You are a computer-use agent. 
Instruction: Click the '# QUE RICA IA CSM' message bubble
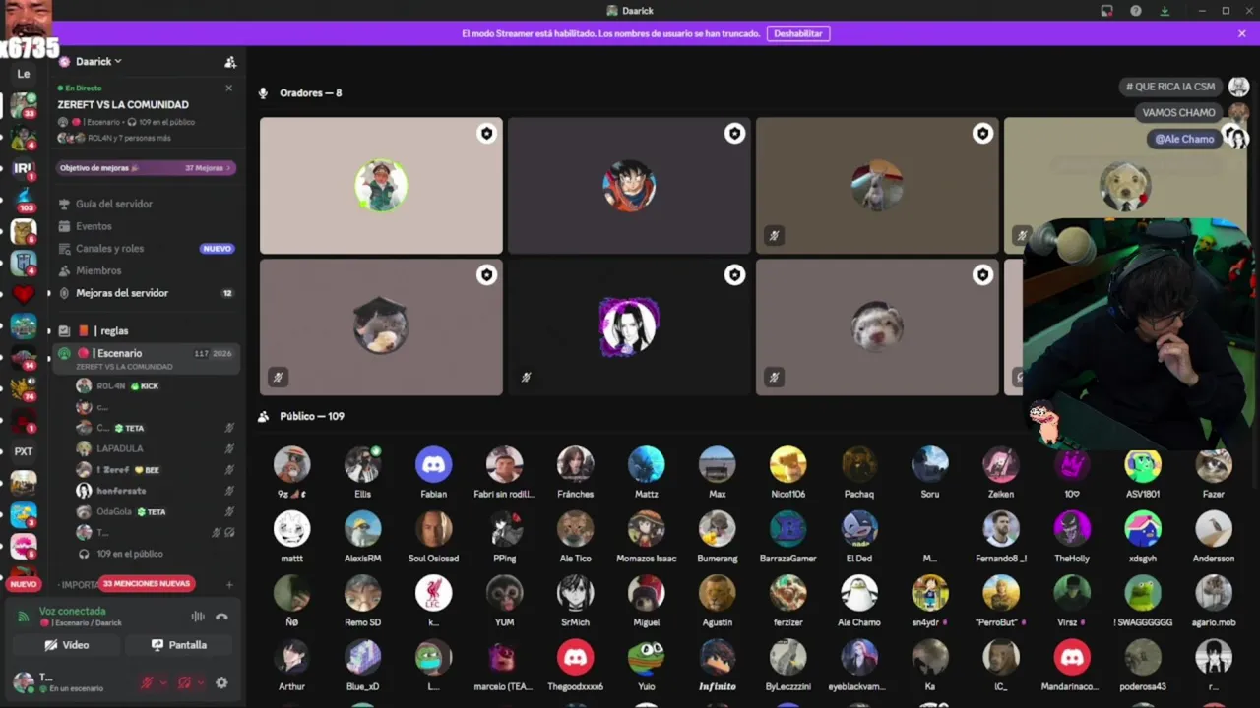(x=1170, y=87)
